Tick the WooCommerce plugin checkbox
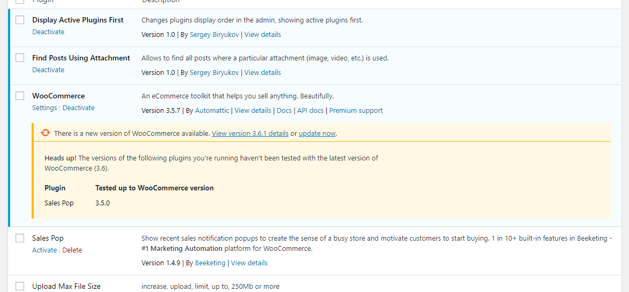The image size is (629, 292). (20, 96)
